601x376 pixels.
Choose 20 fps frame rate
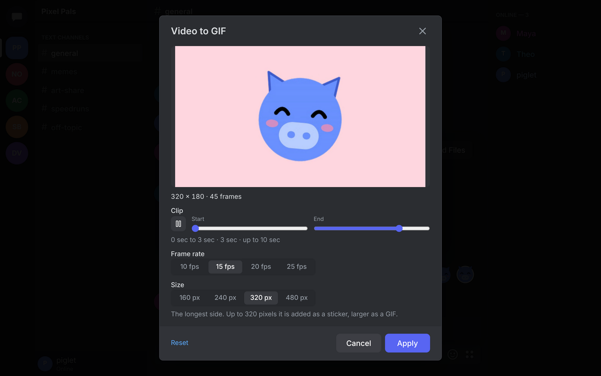[x=261, y=266]
